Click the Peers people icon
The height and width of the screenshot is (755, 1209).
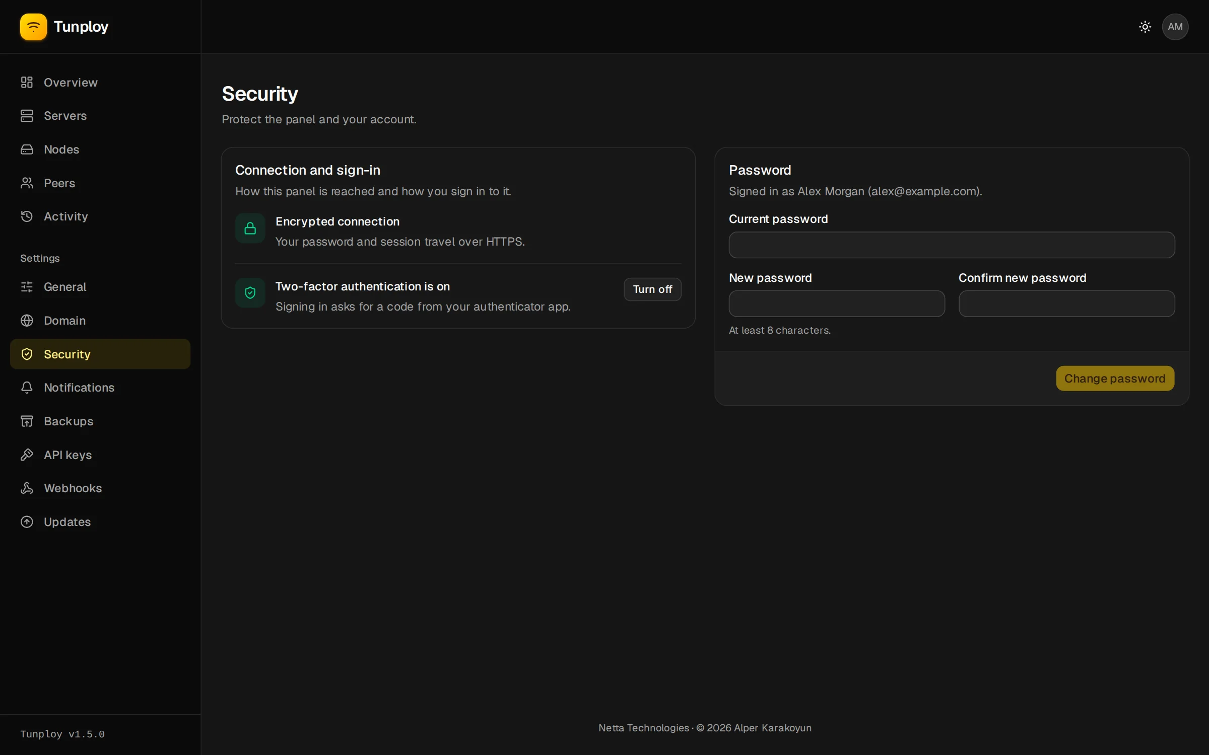(x=27, y=183)
